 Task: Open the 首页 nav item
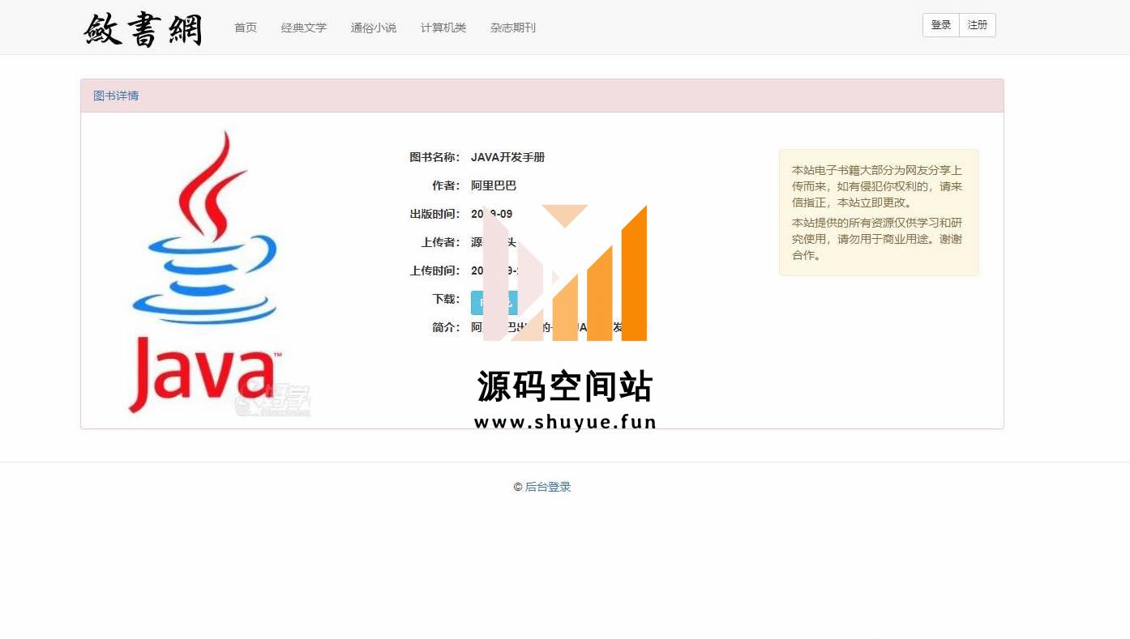[x=246, y=28]
